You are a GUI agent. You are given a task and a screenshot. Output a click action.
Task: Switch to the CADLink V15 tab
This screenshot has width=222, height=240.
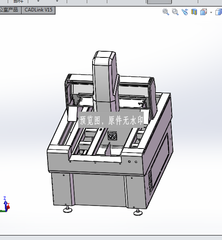(x=39, y=10)
